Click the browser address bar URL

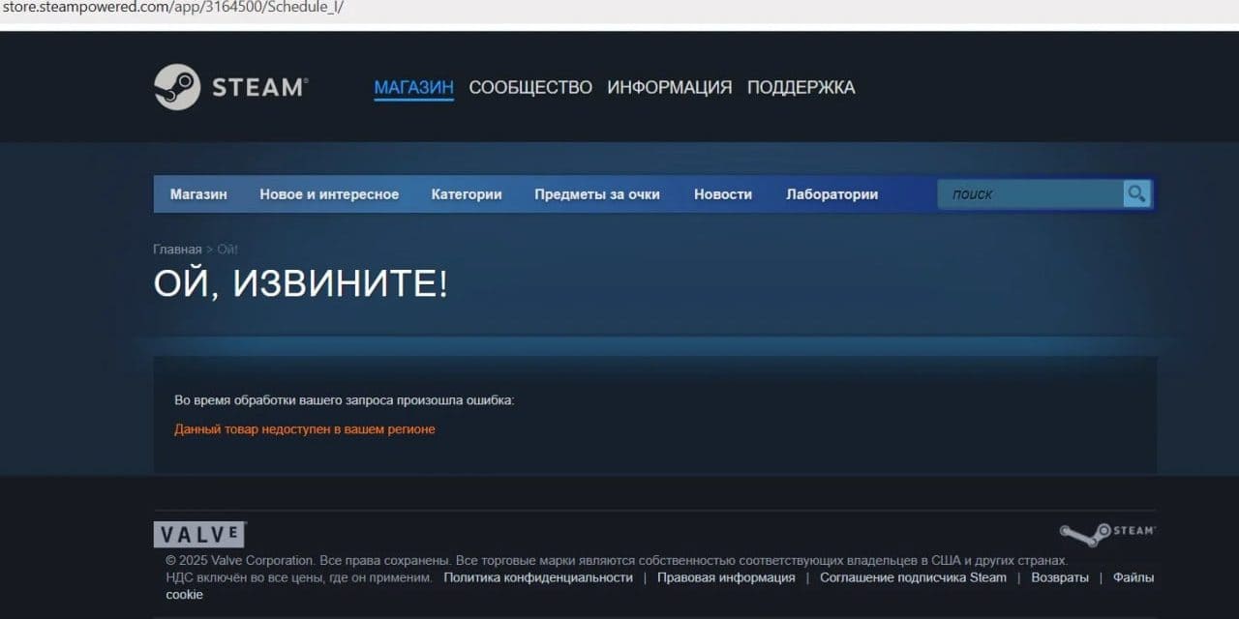172,8
